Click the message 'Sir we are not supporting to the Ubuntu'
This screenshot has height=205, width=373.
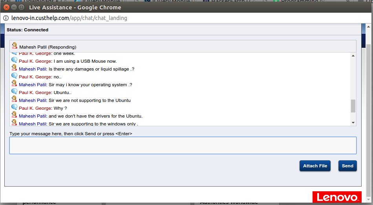[90, 100]
